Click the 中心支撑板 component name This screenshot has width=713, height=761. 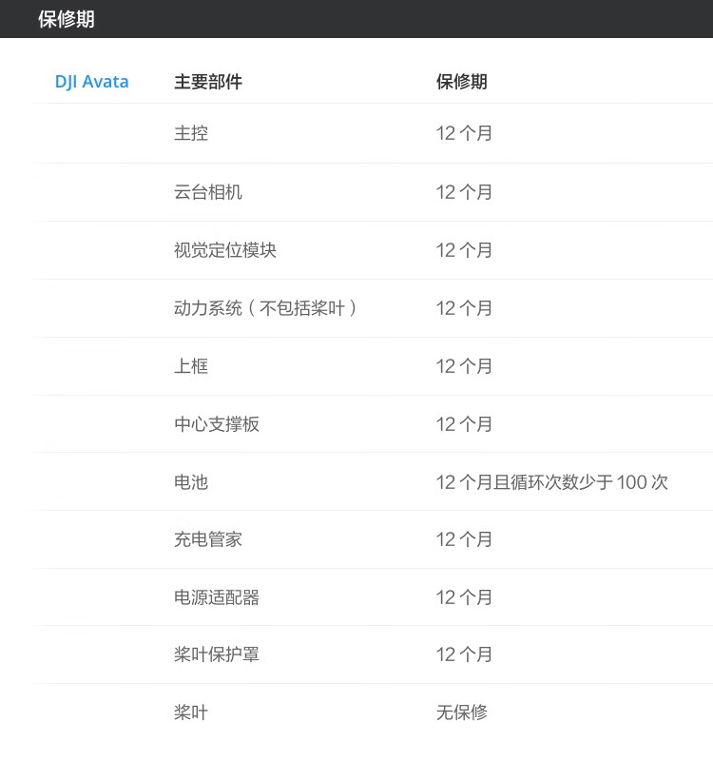point(217,424)
